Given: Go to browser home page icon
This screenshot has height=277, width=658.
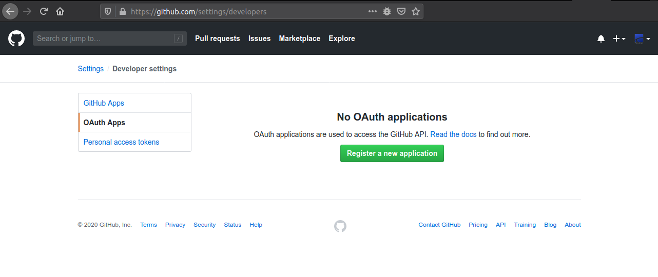Looking at the screenshot, I should pos(60,11).
